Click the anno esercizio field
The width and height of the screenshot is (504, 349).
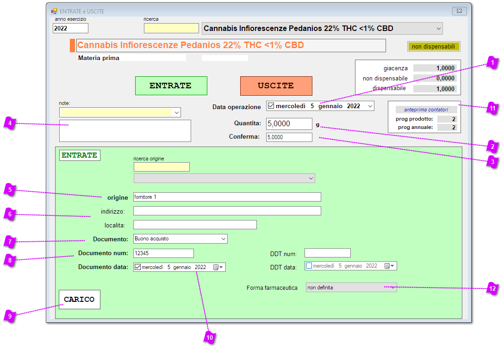tap(70, 28)
